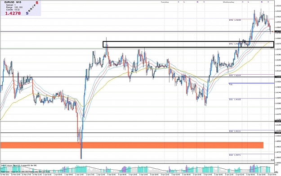This screenshot has width=281, height=176.
Task: Click the Tuesday session label
Action: coord(165,2)
